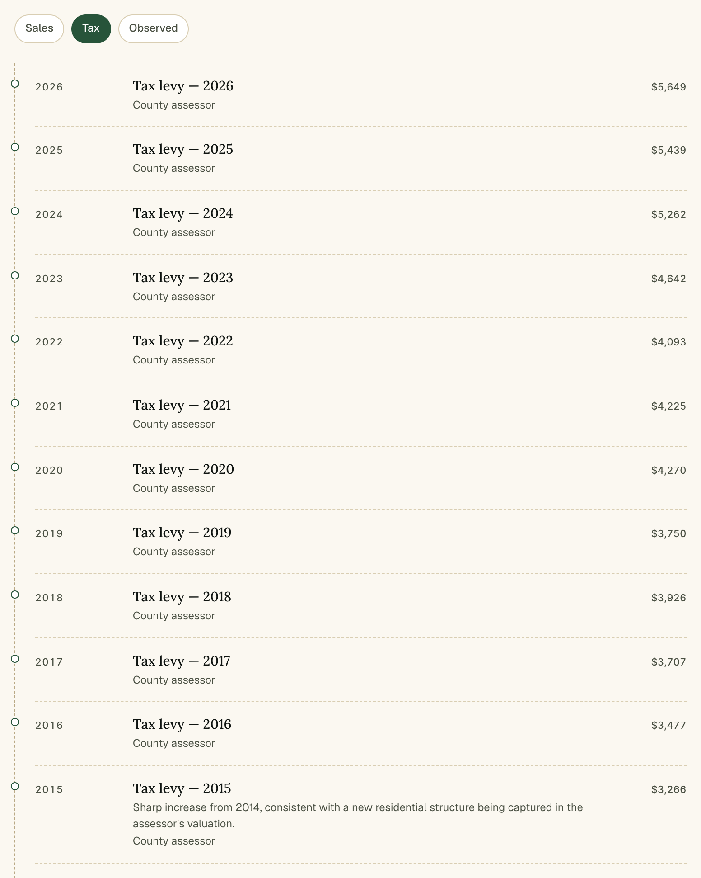This screenshot has width=701, height=878.
Task: Click the $5,439 amount for 2025
Action: tap(668, 150)
